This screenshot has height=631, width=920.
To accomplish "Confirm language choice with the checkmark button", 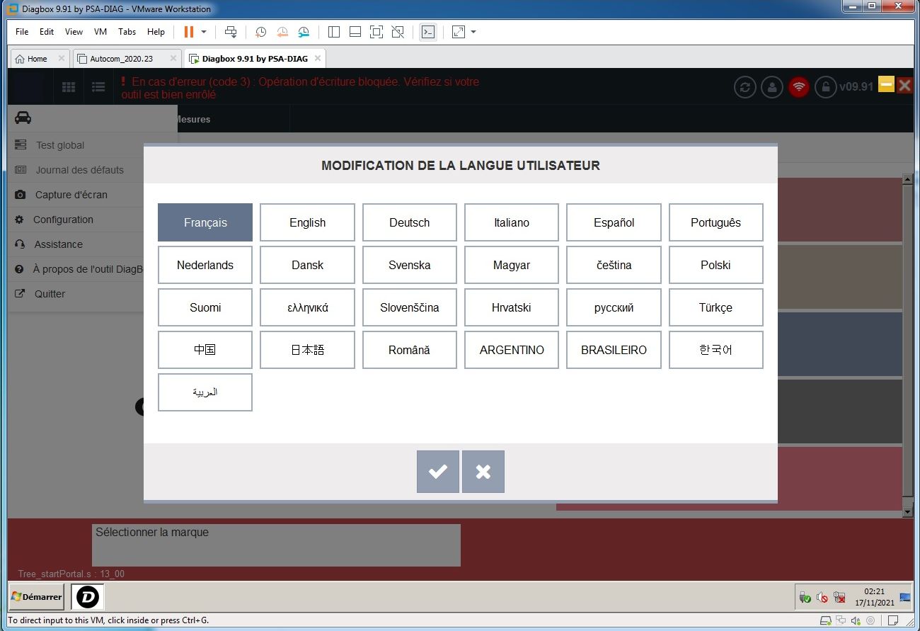I will click(x=437, y=472).
